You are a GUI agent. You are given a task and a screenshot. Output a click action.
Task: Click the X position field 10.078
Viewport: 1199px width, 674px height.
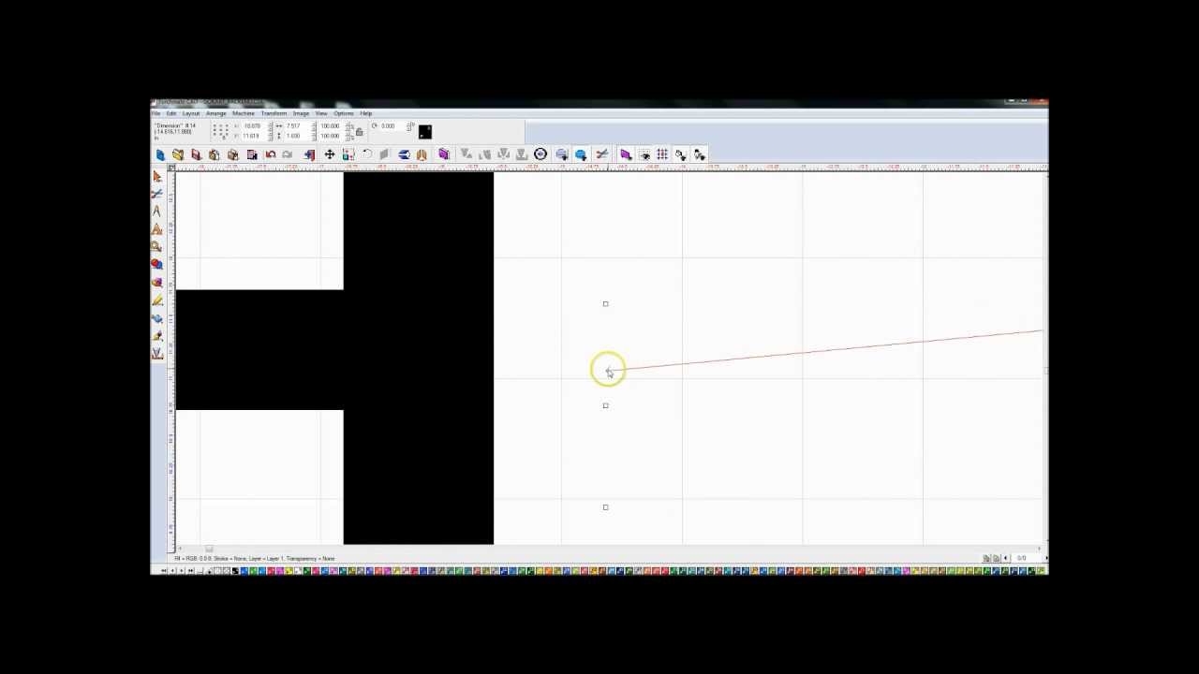coord(252,126)
